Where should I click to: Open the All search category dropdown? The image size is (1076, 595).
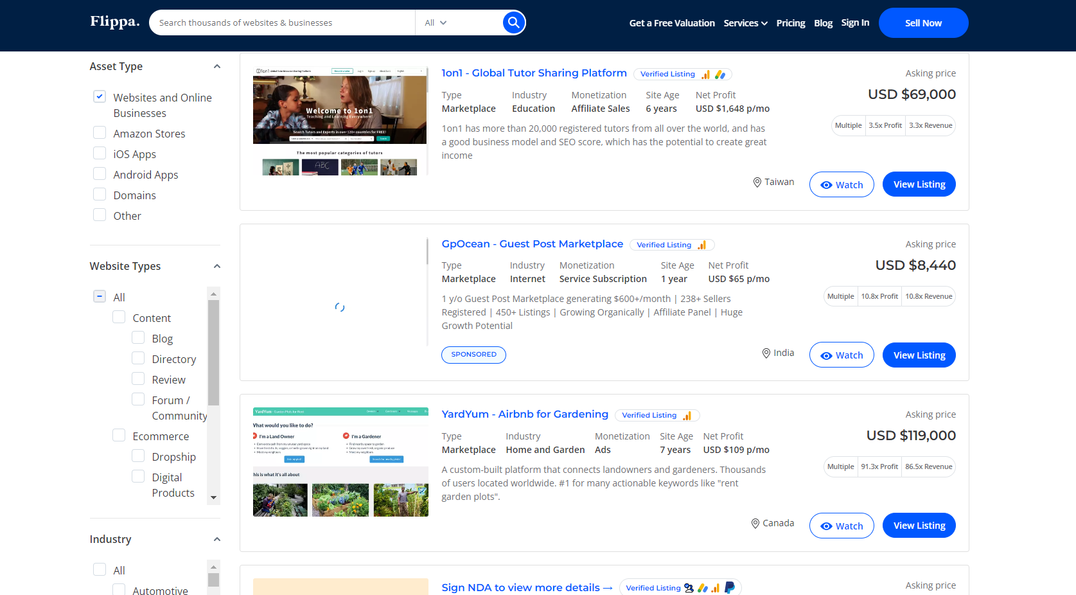[436, 22]
